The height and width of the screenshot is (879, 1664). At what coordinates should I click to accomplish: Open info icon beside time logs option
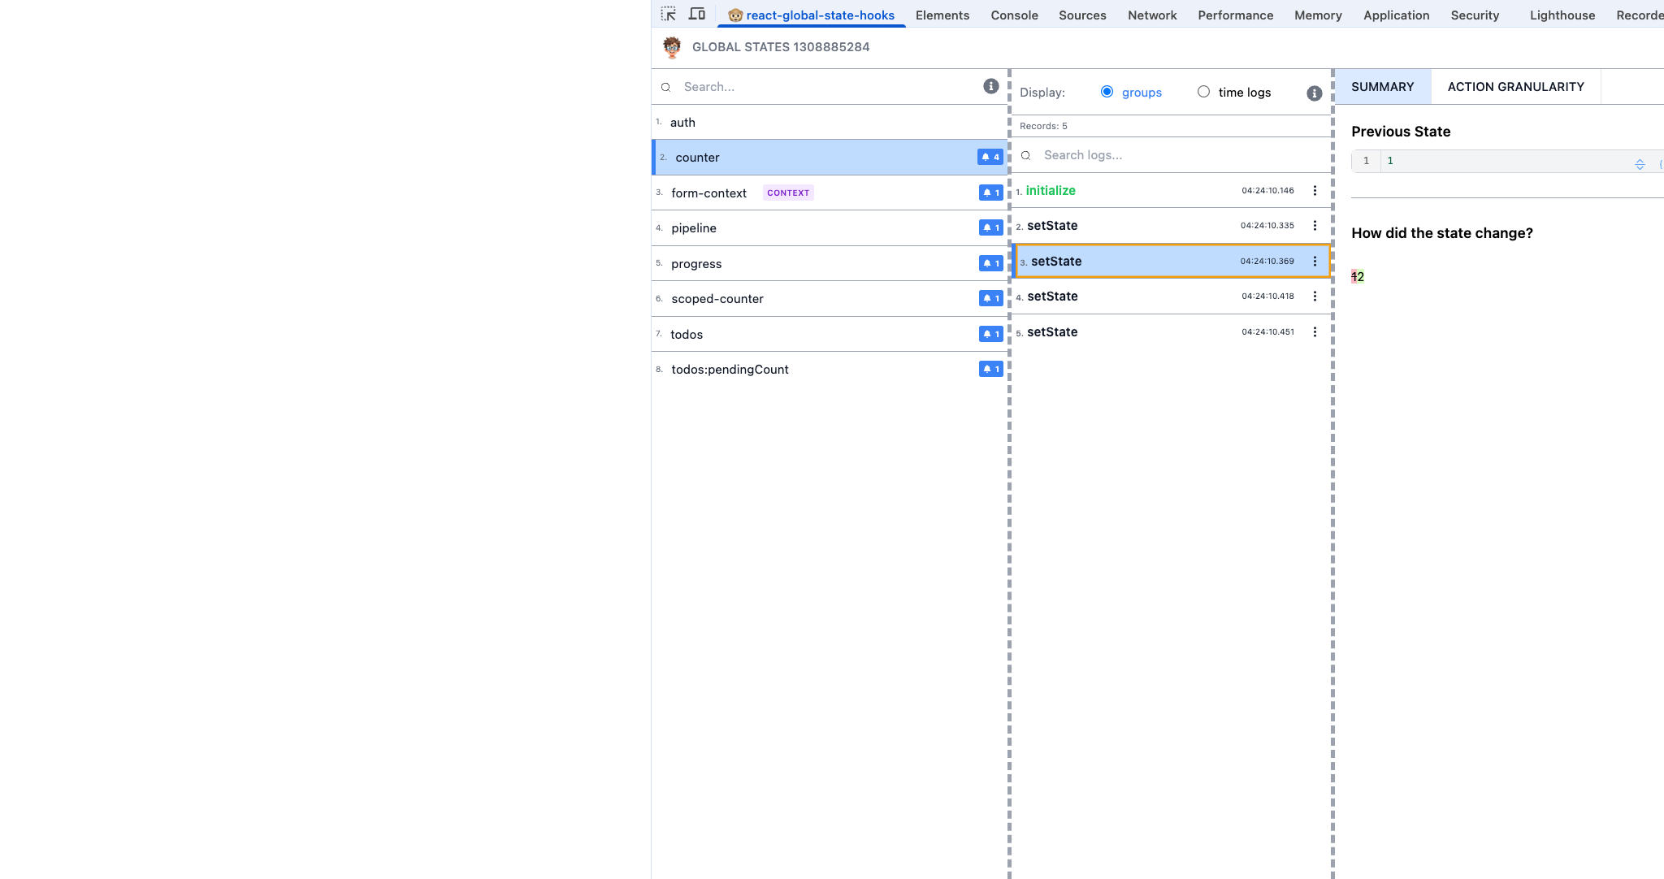coord(1314,93)
